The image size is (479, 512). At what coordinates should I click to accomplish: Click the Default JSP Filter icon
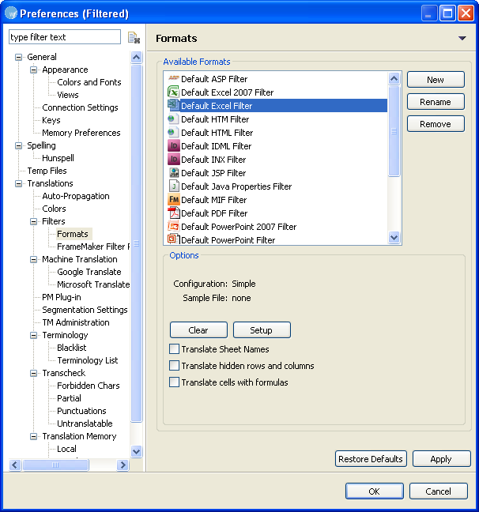[x=173, y=172]
